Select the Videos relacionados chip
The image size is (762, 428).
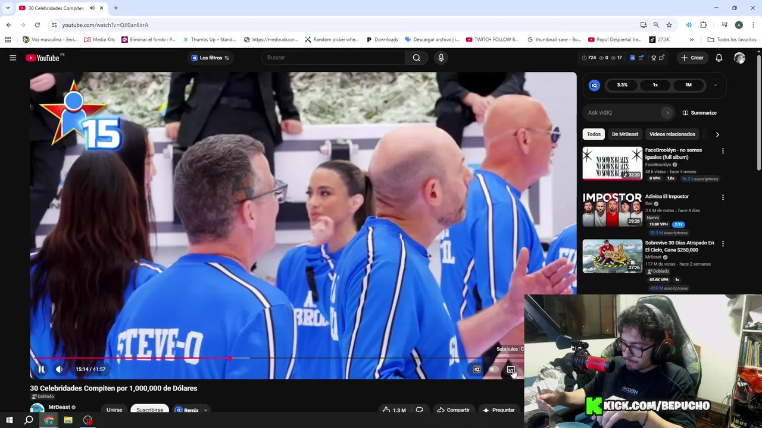click(672, 134)
